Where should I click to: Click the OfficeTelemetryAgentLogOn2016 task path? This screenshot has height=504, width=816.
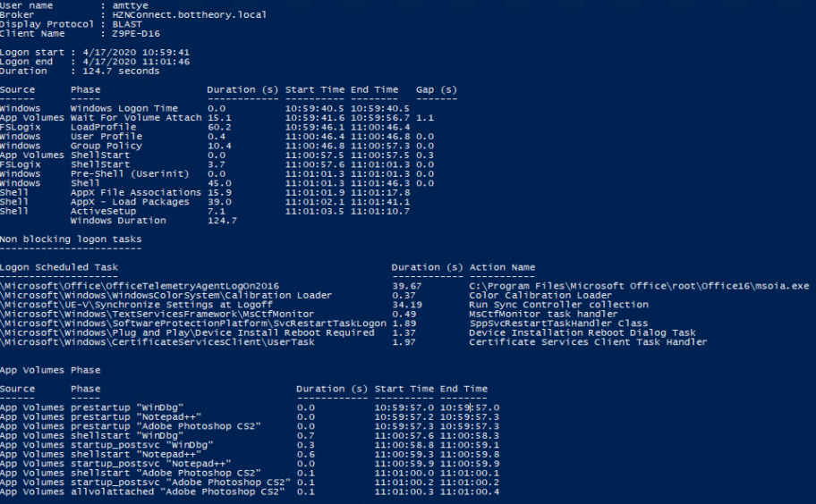(x=140, y=286)
